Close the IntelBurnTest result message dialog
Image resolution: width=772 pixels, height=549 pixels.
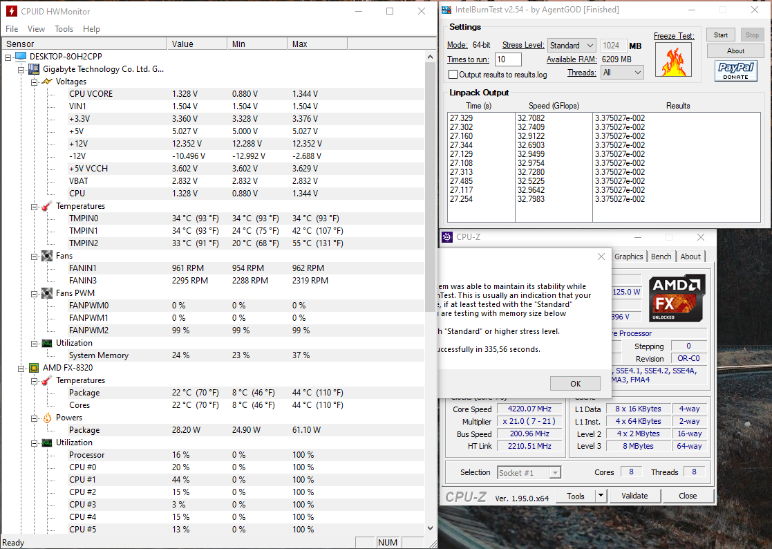point(601,257)
